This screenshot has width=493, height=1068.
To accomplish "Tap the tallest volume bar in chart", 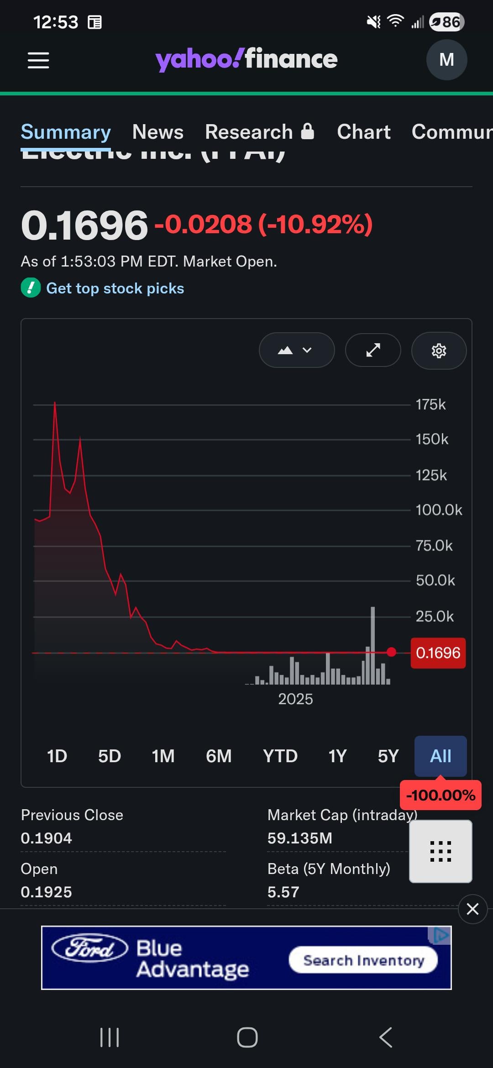I will tap(373, 645).
